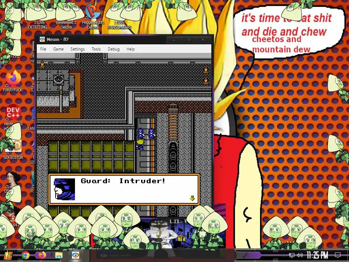Image resolution: width=349 pixels, height=262 pixels.
Task: Launch Firefox from the taskbar
Action: point(42,255)
